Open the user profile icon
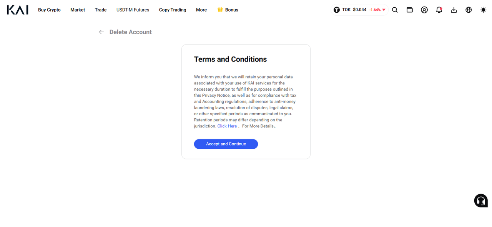Viewport: 492px width, 227px height. (x=424, y=10)
